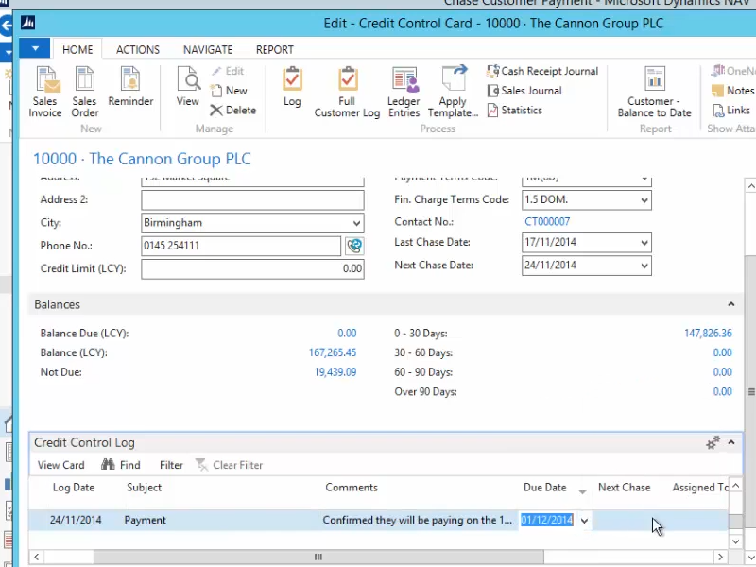Click the Credit Limit (LCY) field
This screenshot has height=567, width=756.
click(252, 269)
